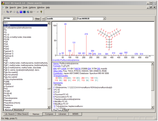Select the bottom Names tab beside Other Search
The height and width of the screenshot is (121, 158).
36,114
